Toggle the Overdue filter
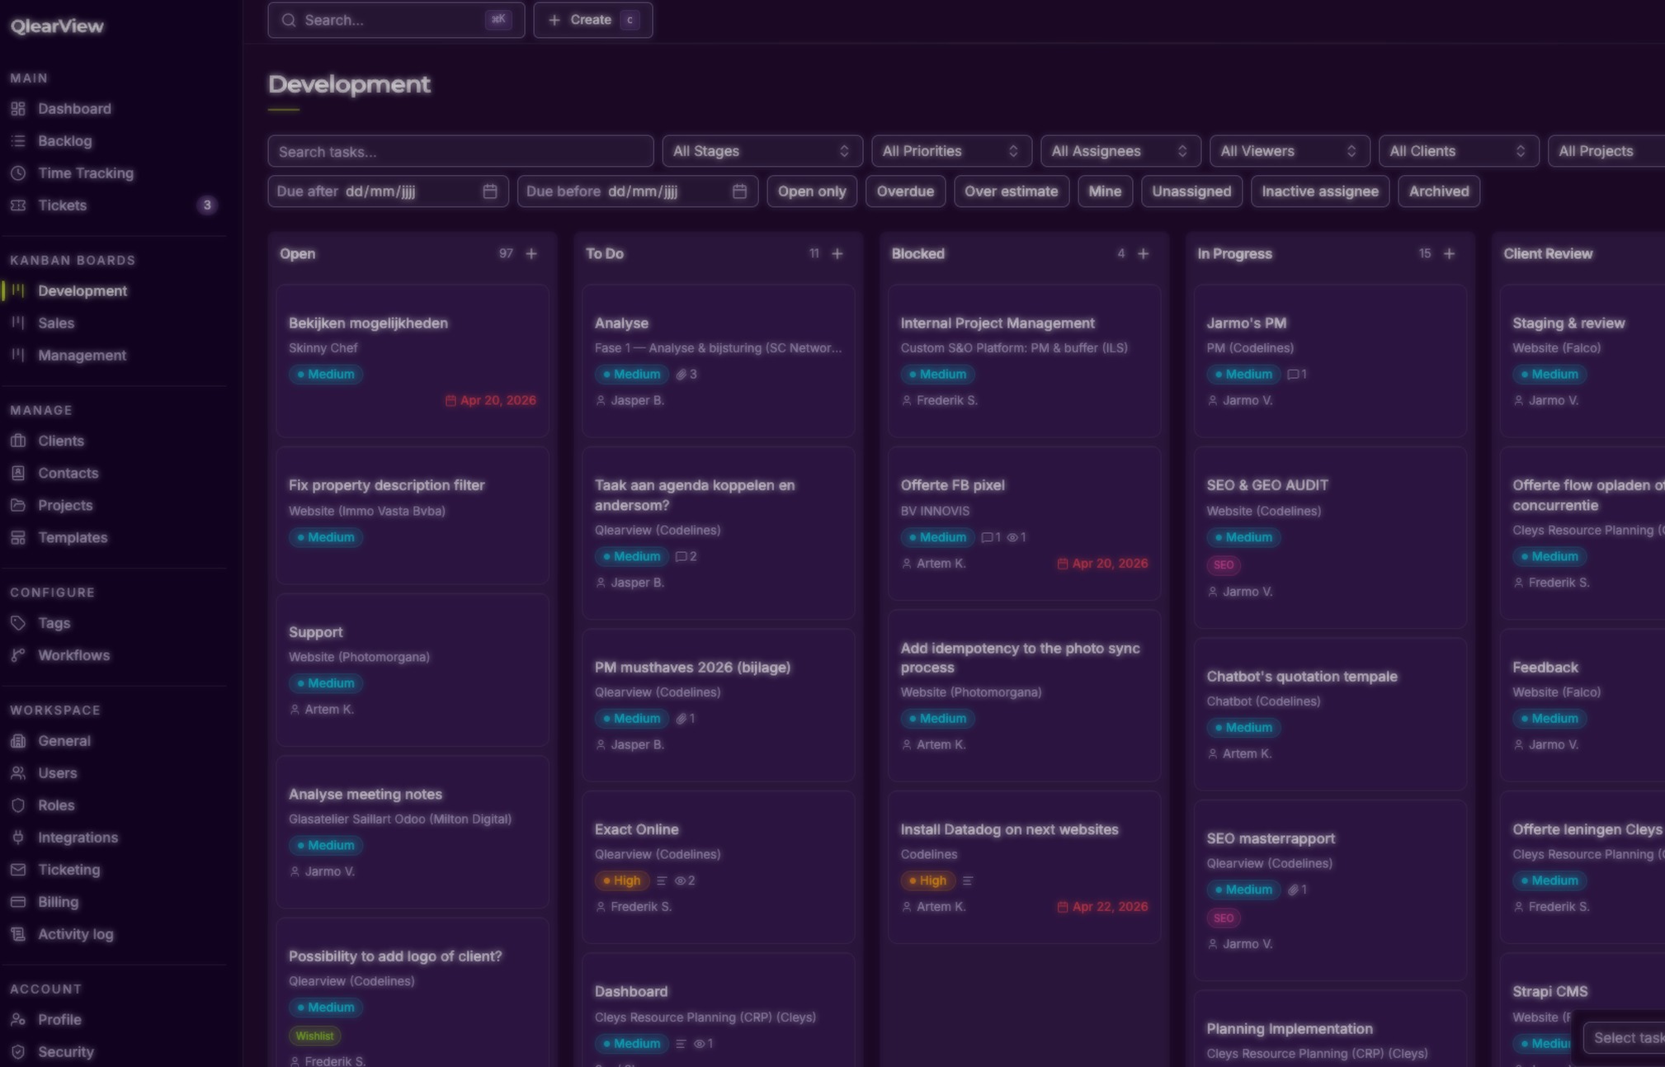The image size is (1665, 1067). click(x=905, y=191)
